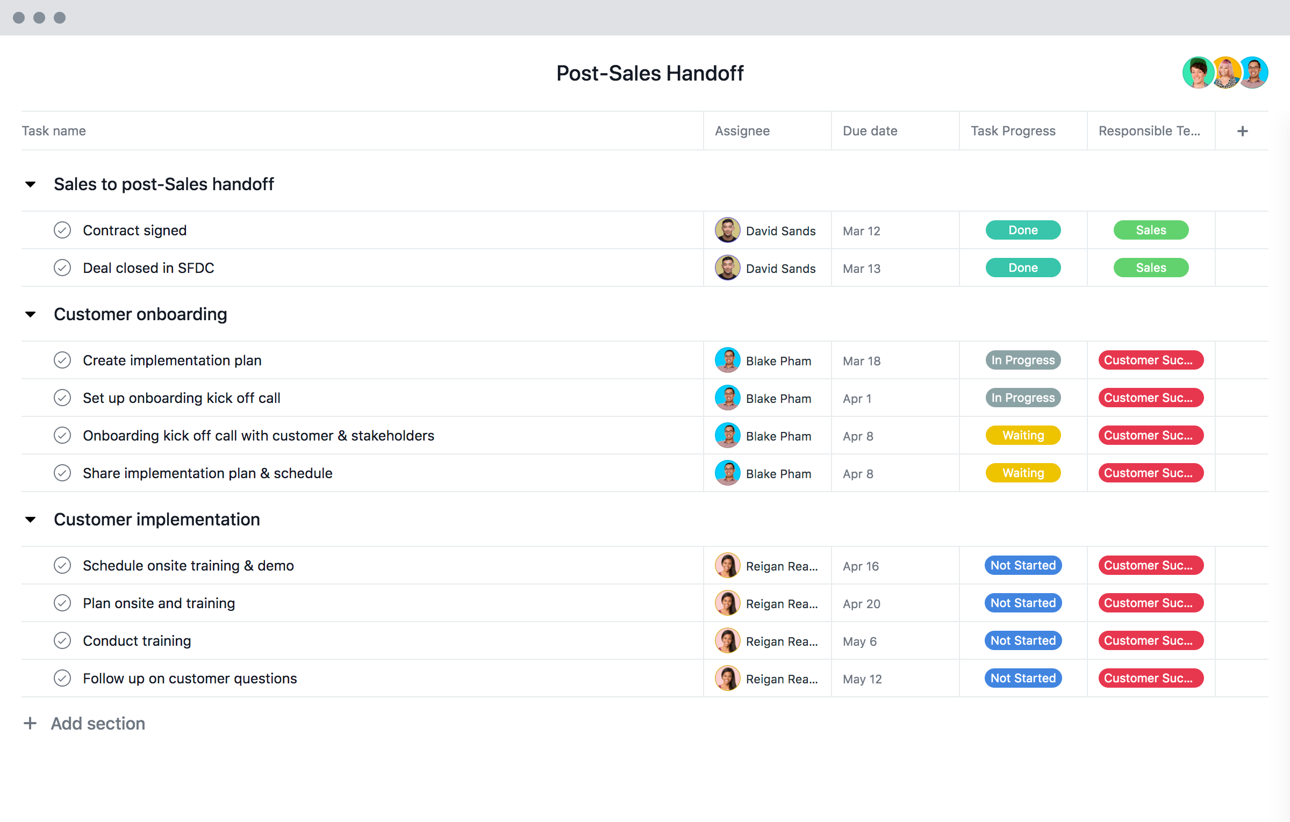Viewport: 1290px width, 822px height.
Task: Click the 'Waiting' status badge on Onboarding kick off call
Action: pos(1022,435)
